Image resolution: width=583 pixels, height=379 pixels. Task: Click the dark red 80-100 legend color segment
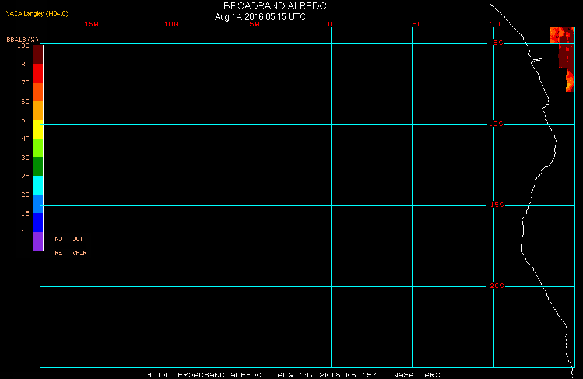[x=38, y=55]
